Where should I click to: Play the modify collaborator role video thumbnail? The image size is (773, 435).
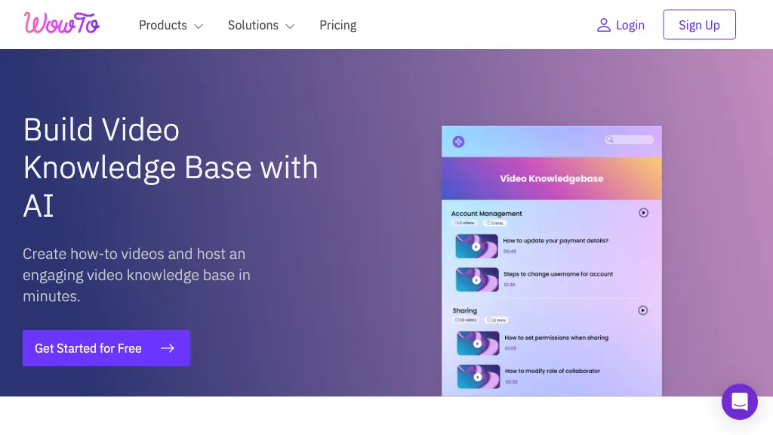477,376
